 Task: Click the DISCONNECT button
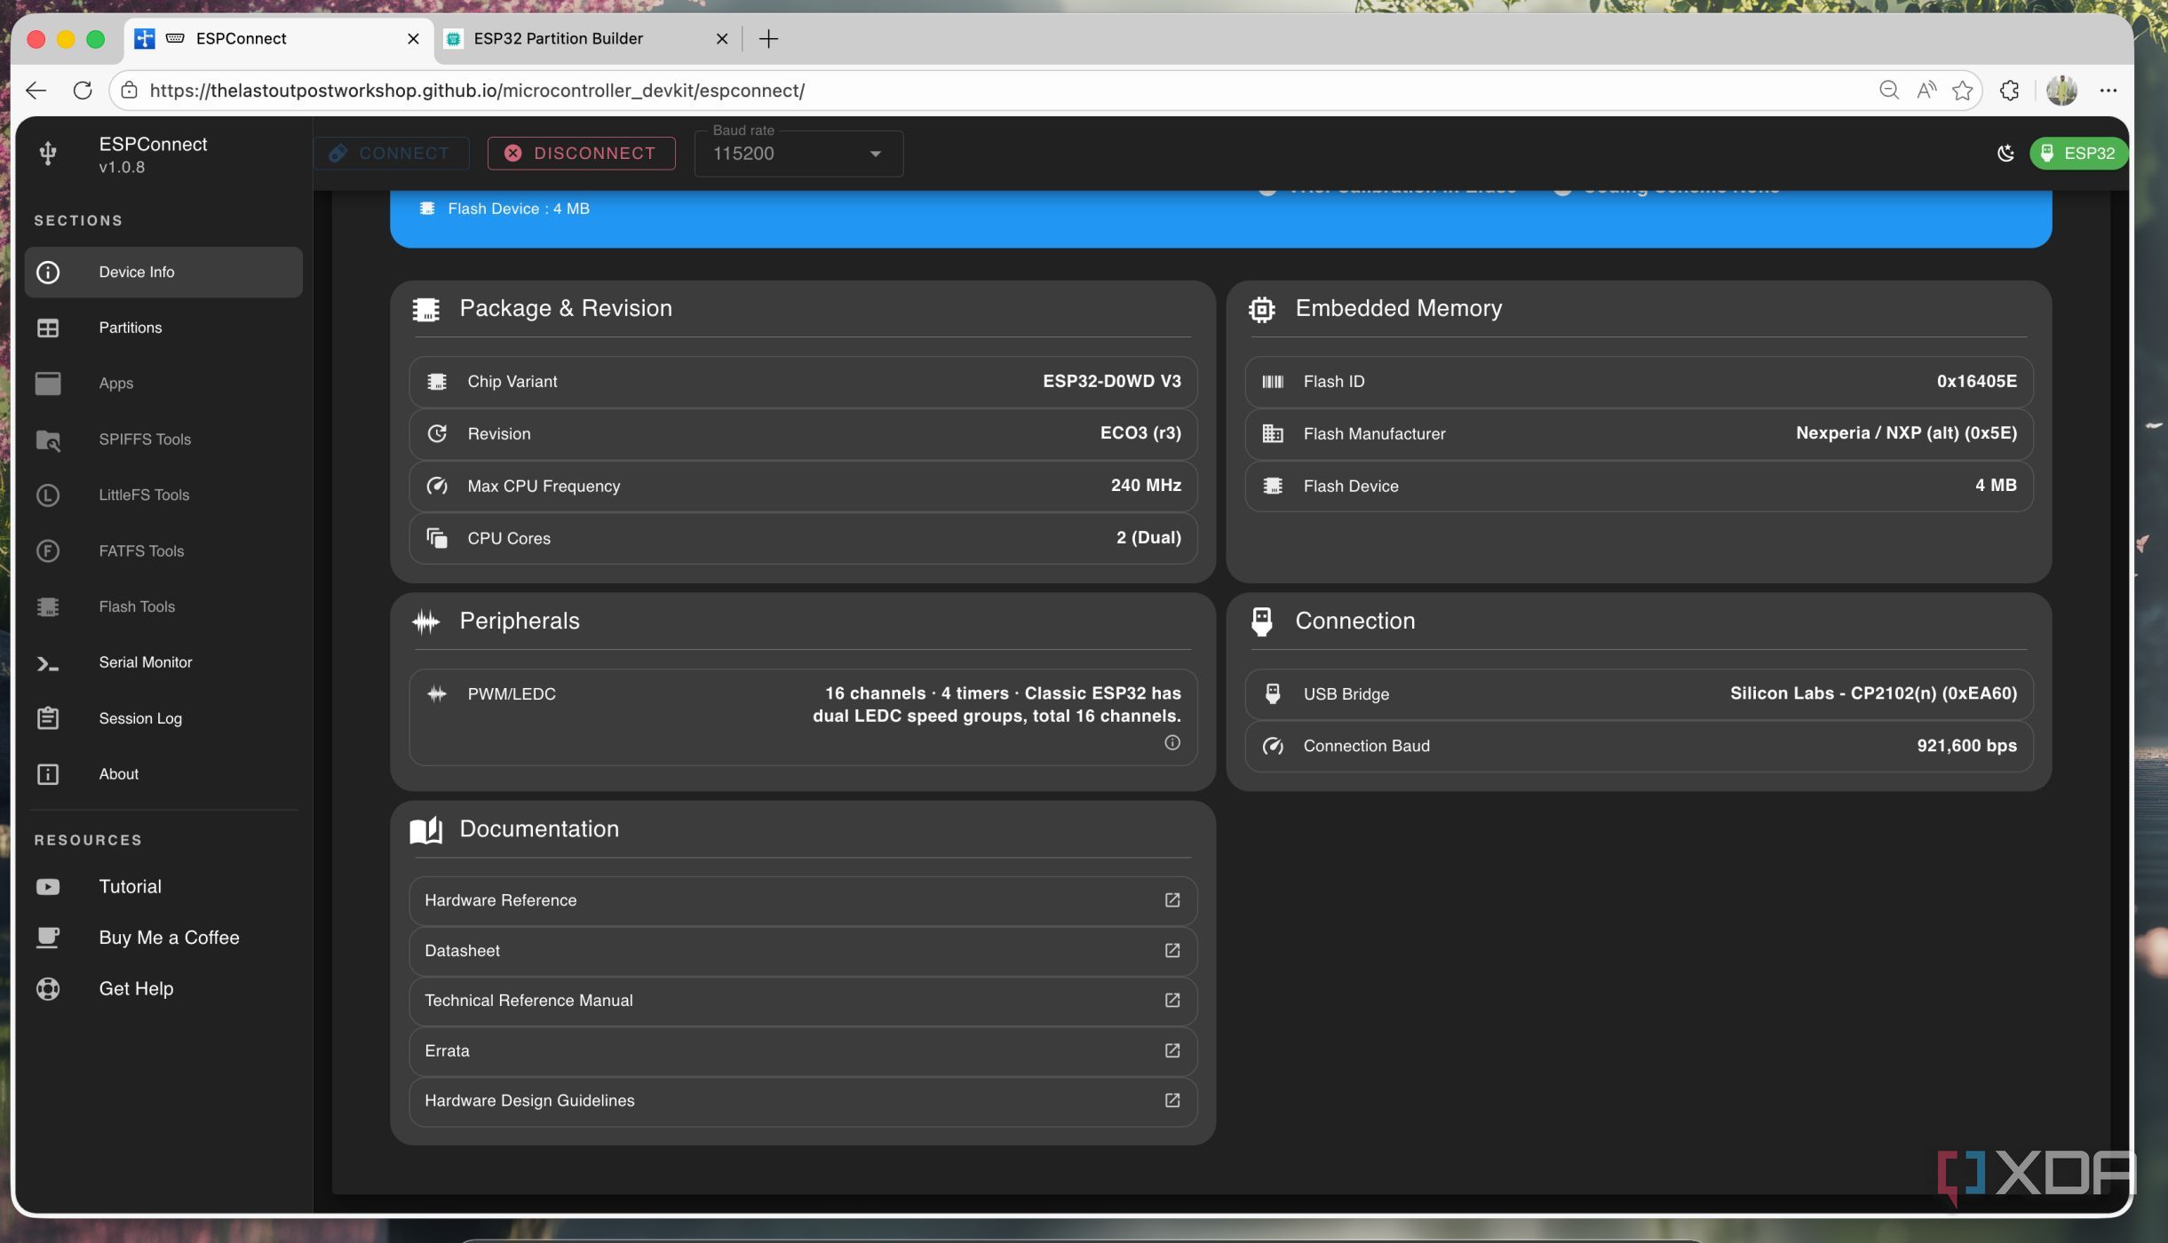(581, 153)
